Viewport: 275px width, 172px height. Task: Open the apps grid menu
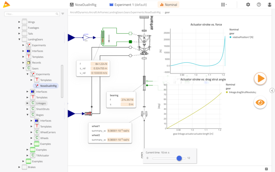coord(224,5)
